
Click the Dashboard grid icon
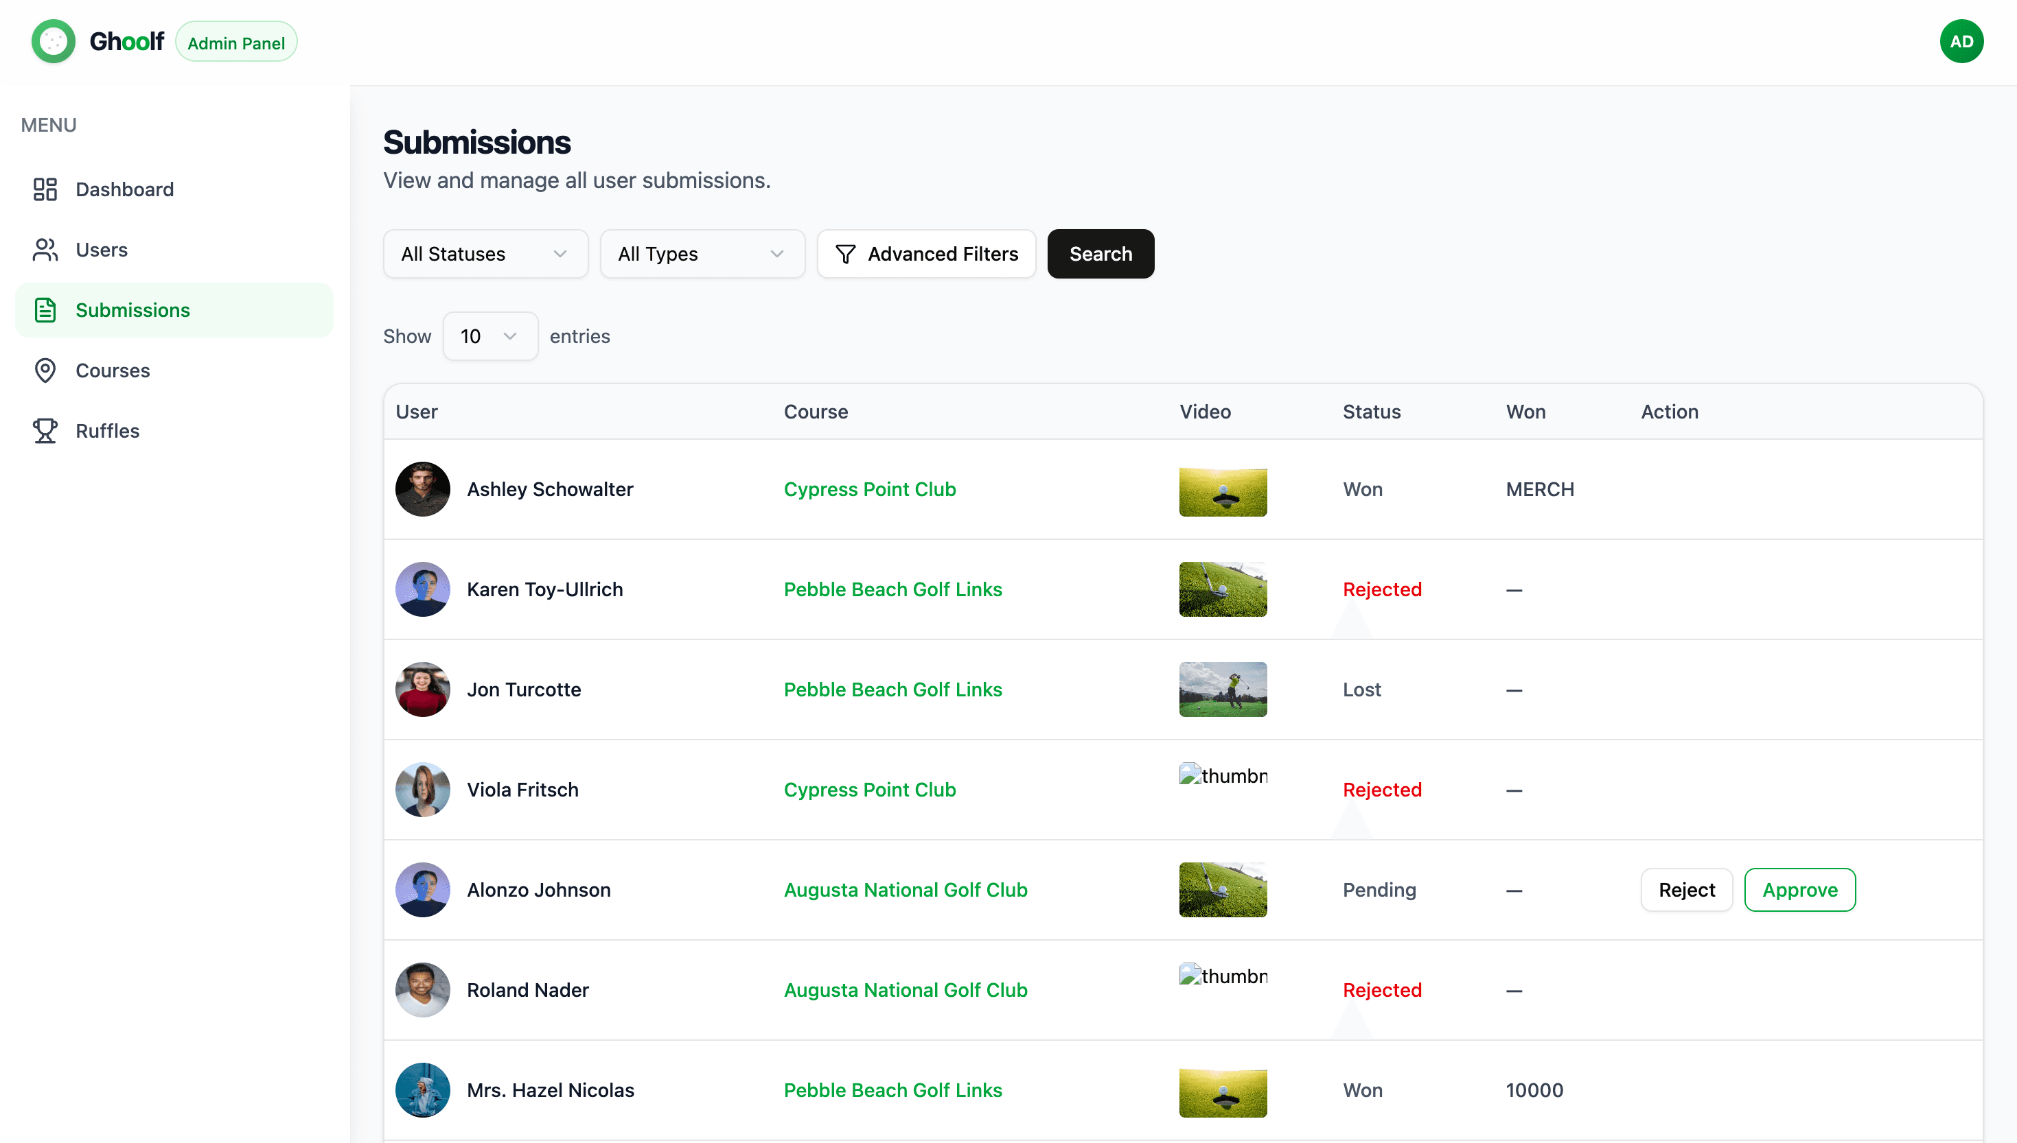point(45,189)
